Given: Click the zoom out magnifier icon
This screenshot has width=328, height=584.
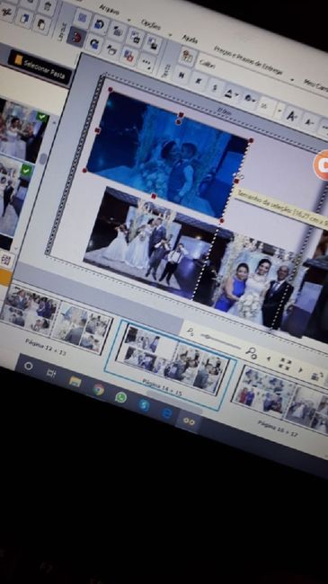Looking at the screenshot, I should point(191,331).
